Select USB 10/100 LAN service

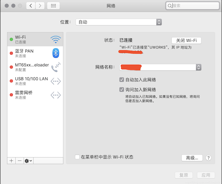[x=35, y=81]
